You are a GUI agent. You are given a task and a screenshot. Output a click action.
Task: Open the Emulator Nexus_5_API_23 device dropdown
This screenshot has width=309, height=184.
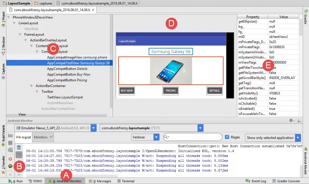(x=93, y=128)
